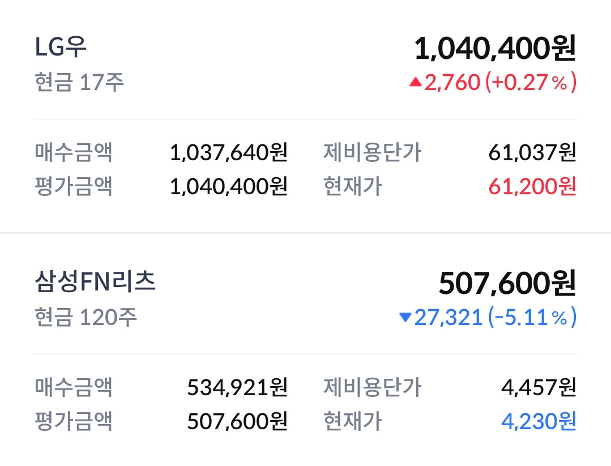Tap the bold 1,040,400원 total for LG우
The image size is (611, 466).
pos(495,49)
